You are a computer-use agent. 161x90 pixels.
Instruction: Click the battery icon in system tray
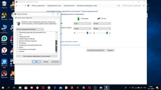tap(138, 88)
